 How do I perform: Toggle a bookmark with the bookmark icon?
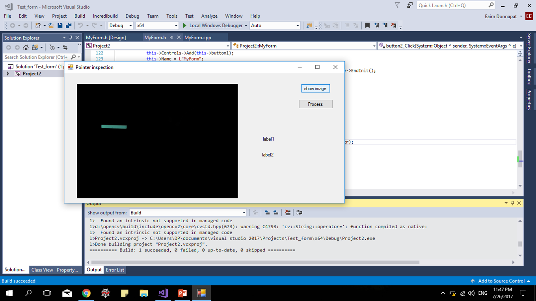[x=367, y=26]
